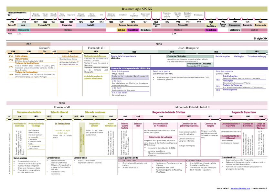This screenshot has width=274, height=194.
Task: Click the 'Fin de la guerra' 1814 entry
Action: (230, 90)
